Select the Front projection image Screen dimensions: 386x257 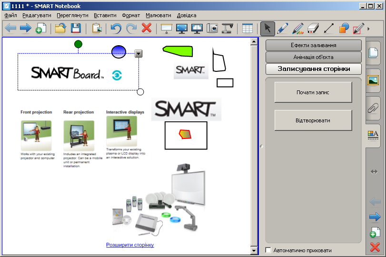pos(36,135)
